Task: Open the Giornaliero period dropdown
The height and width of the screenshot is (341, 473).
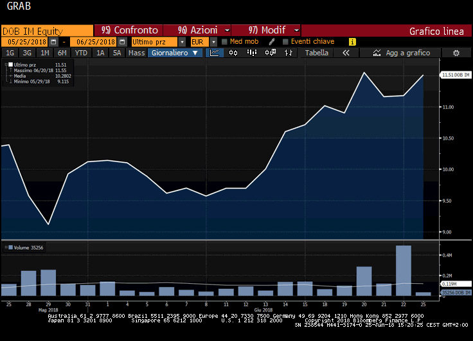Action: 175,53
